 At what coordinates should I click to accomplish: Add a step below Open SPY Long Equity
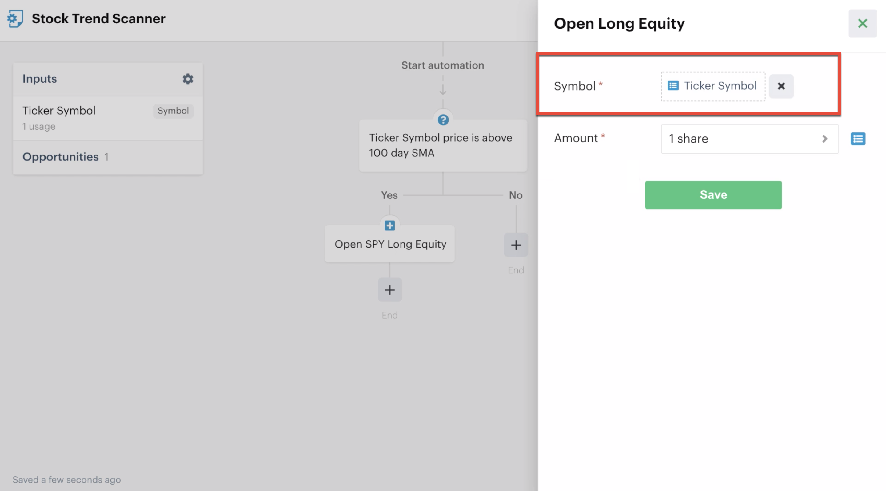[x=390, y=290]
